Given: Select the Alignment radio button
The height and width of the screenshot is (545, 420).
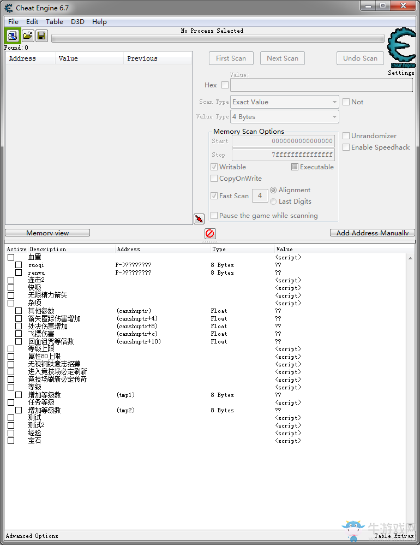Looking at the screenshot, I should pyautogui.click(x=273, y=190).
